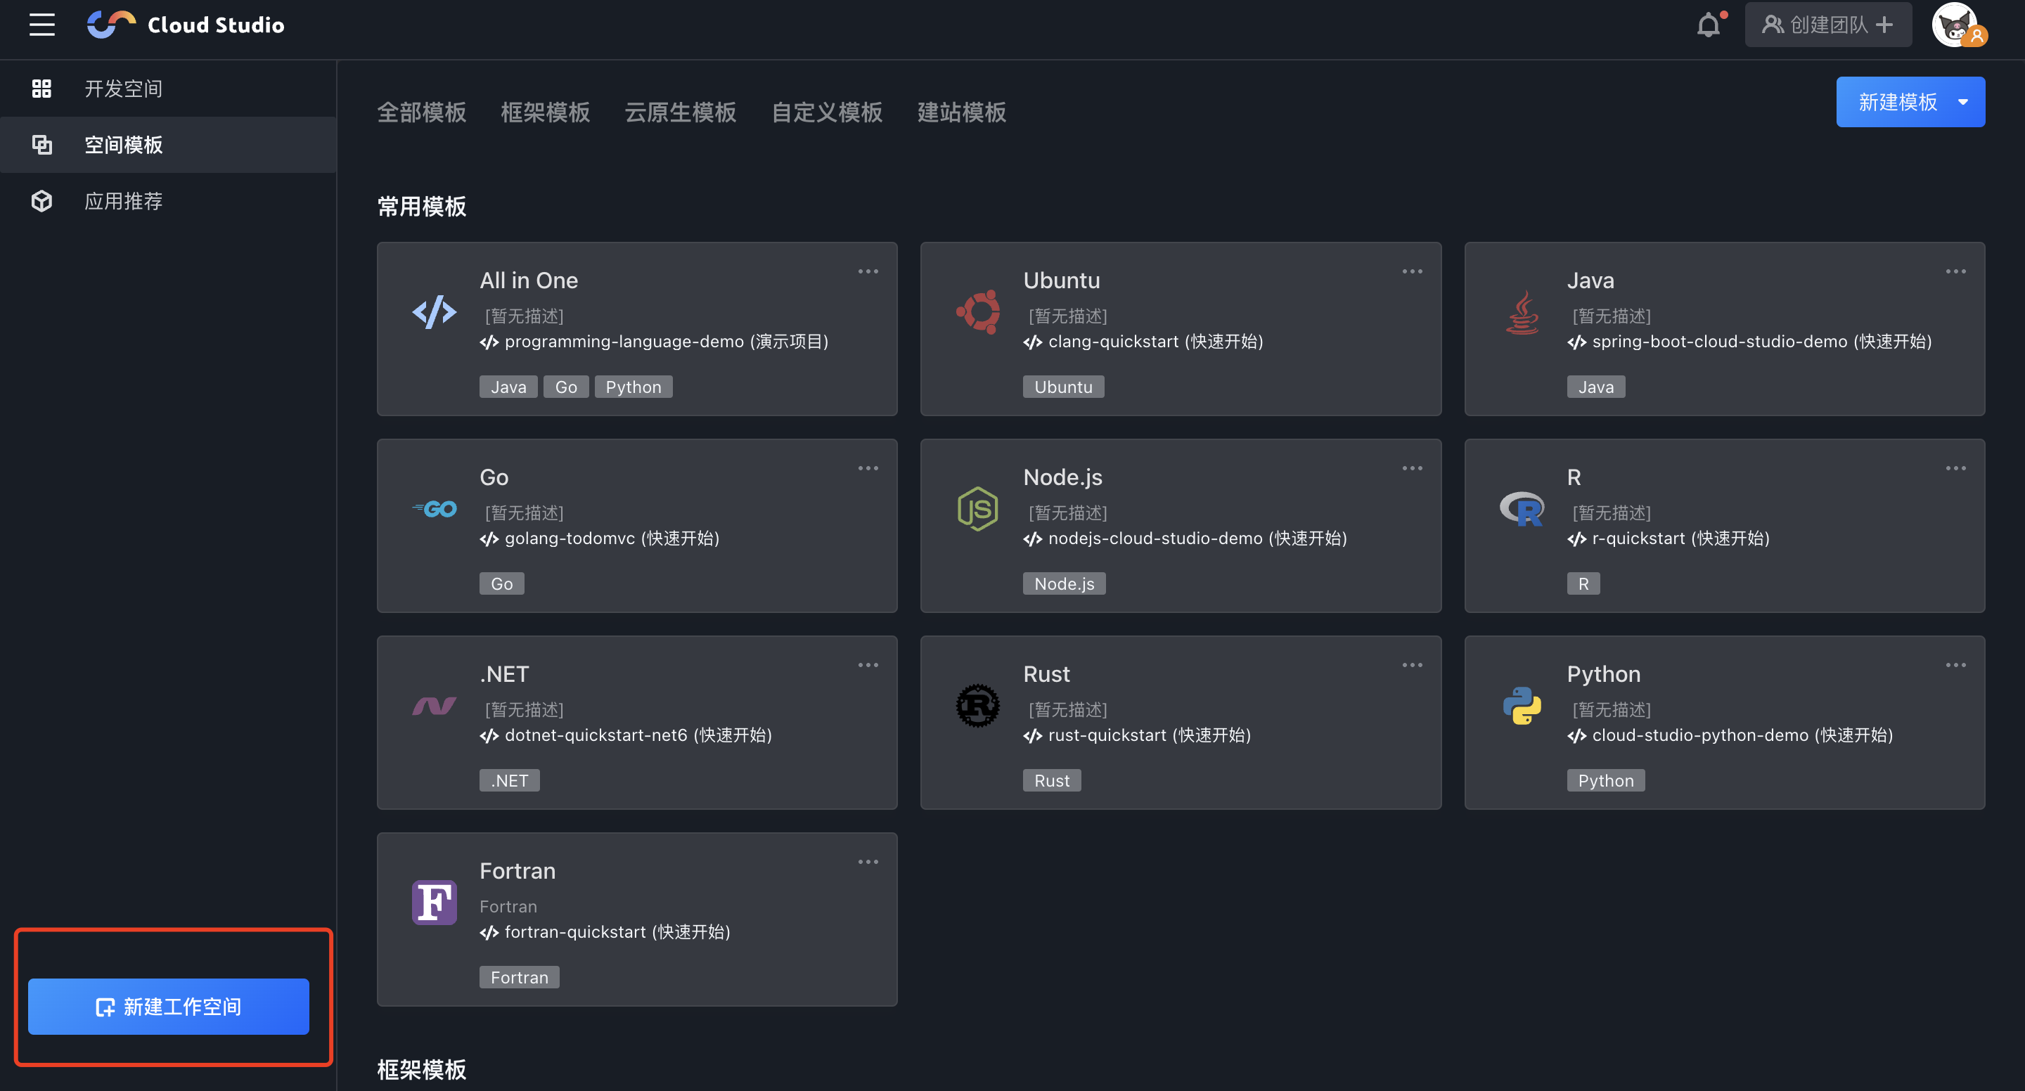
Task: Click the Node.js template icon
Action: [977, 508]
